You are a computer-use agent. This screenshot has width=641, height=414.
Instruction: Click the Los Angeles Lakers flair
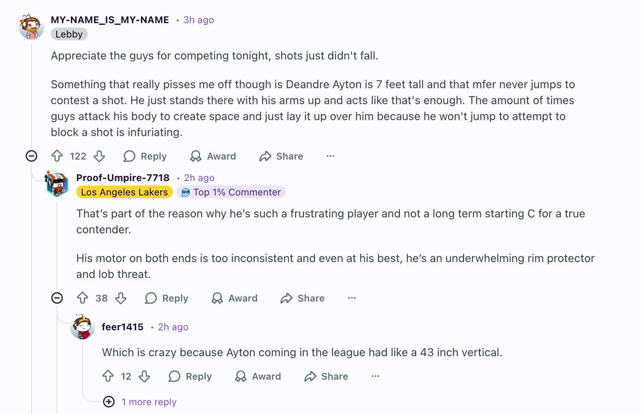point(124,192)
